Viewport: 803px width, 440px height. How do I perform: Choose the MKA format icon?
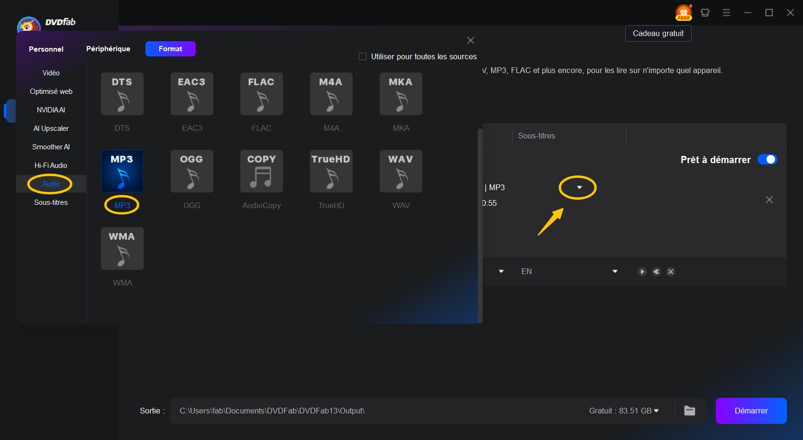[x=401, y=94]
